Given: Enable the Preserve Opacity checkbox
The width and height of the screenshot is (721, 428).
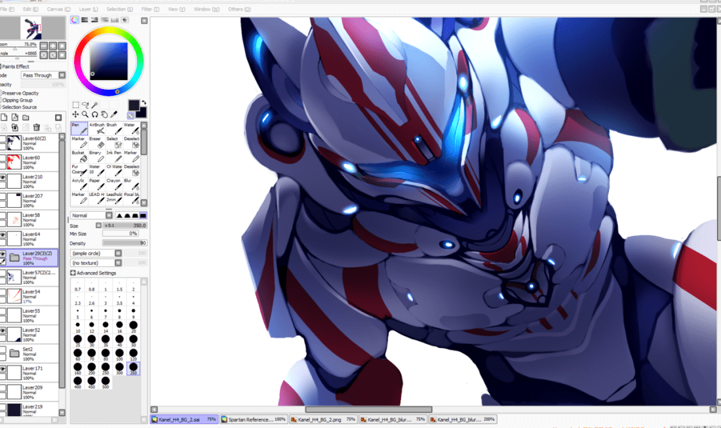Looking at the screenshot, I should point(1,93).
